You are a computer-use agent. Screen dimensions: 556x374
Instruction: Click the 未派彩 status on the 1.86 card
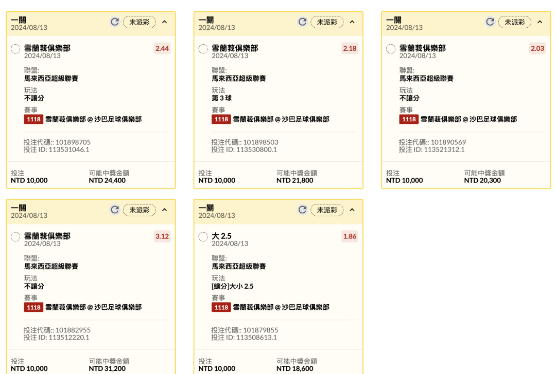(x=327, y=210)
